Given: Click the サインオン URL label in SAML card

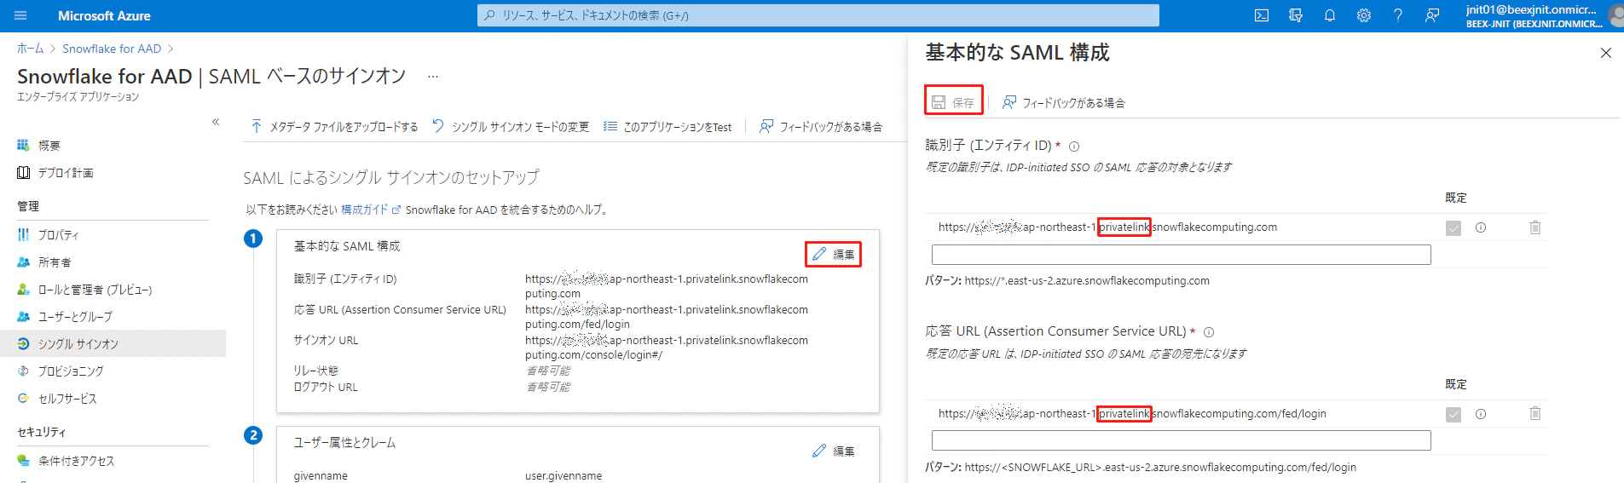Looking at the screenshot, I should (326, 340).
